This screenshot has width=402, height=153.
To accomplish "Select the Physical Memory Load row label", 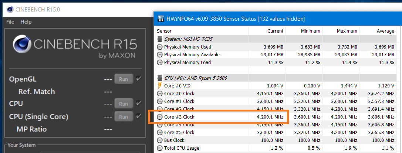I will [188, 62].
